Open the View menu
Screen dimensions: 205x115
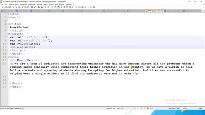click(x=17, y=4)
